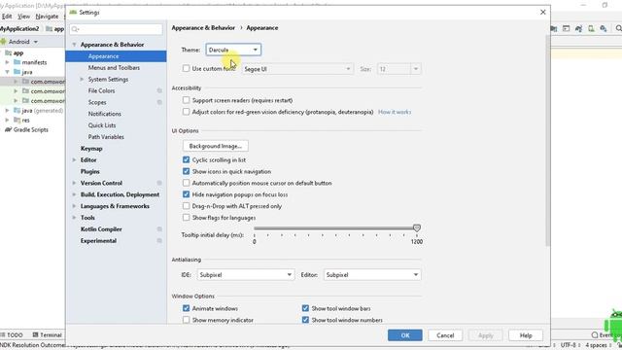Click the app folder icon in the breadcrumb bar

point(50,29)
